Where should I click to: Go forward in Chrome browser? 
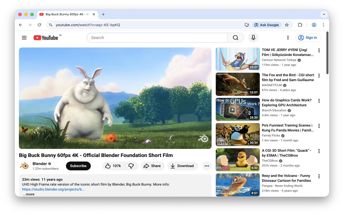(x=30, y=25)
